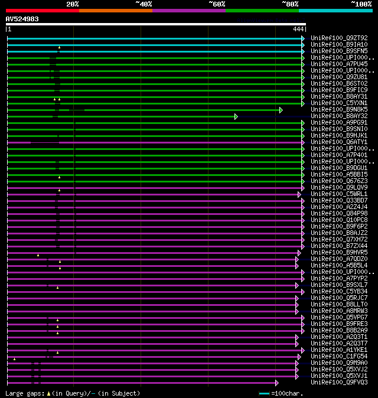The height and width of the screenshot is (398, 378).
Task: Click the cyan alignment bar for Q9ZT92
Action: tap(154, 38)
